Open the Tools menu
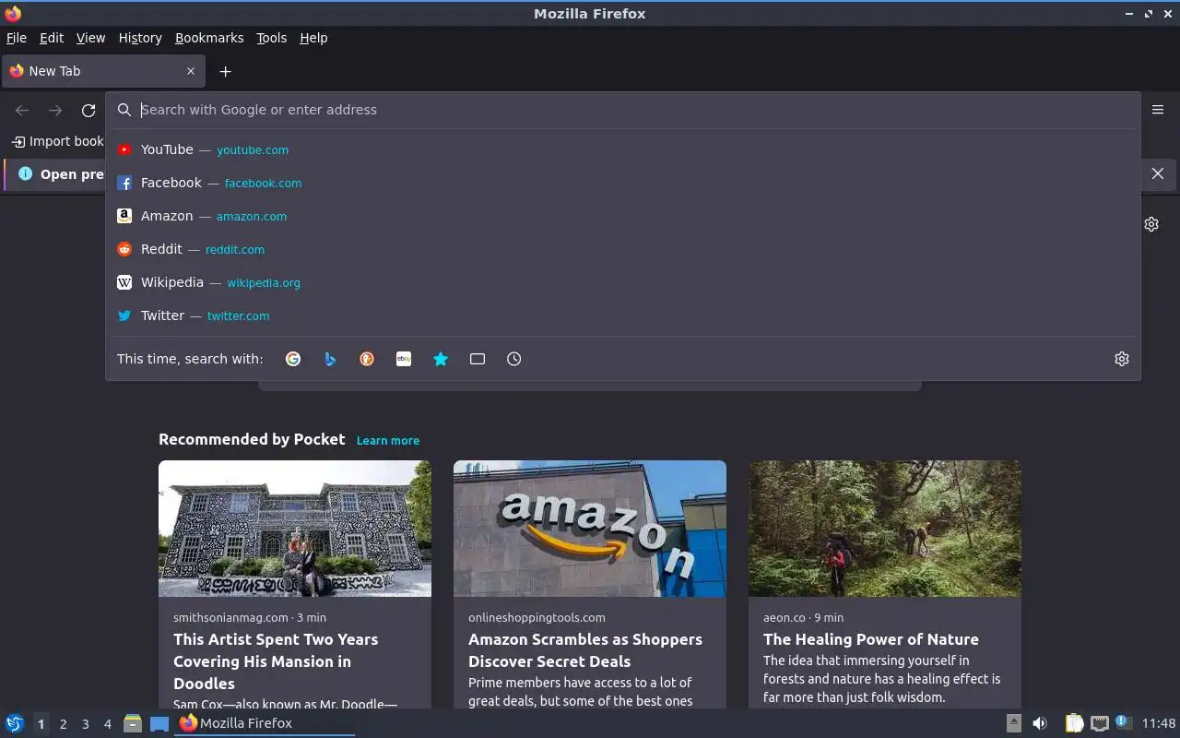The image size is (1180, 738). tap(271, 38)
